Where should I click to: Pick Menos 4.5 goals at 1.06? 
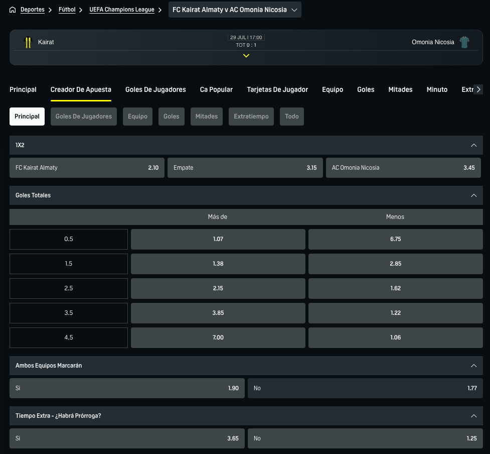[396, 337]
